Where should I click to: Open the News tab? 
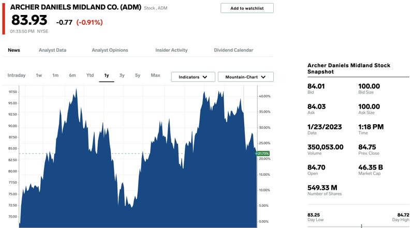click(x=14, y=50)
